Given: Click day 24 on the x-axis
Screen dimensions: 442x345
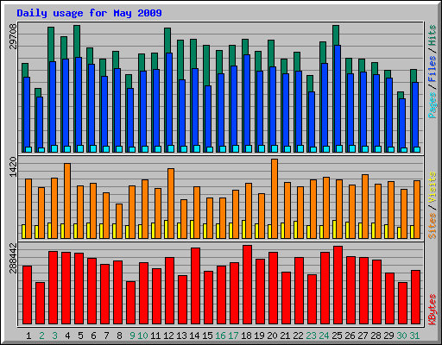Looking at the screenshot, I should click(324, 336).
